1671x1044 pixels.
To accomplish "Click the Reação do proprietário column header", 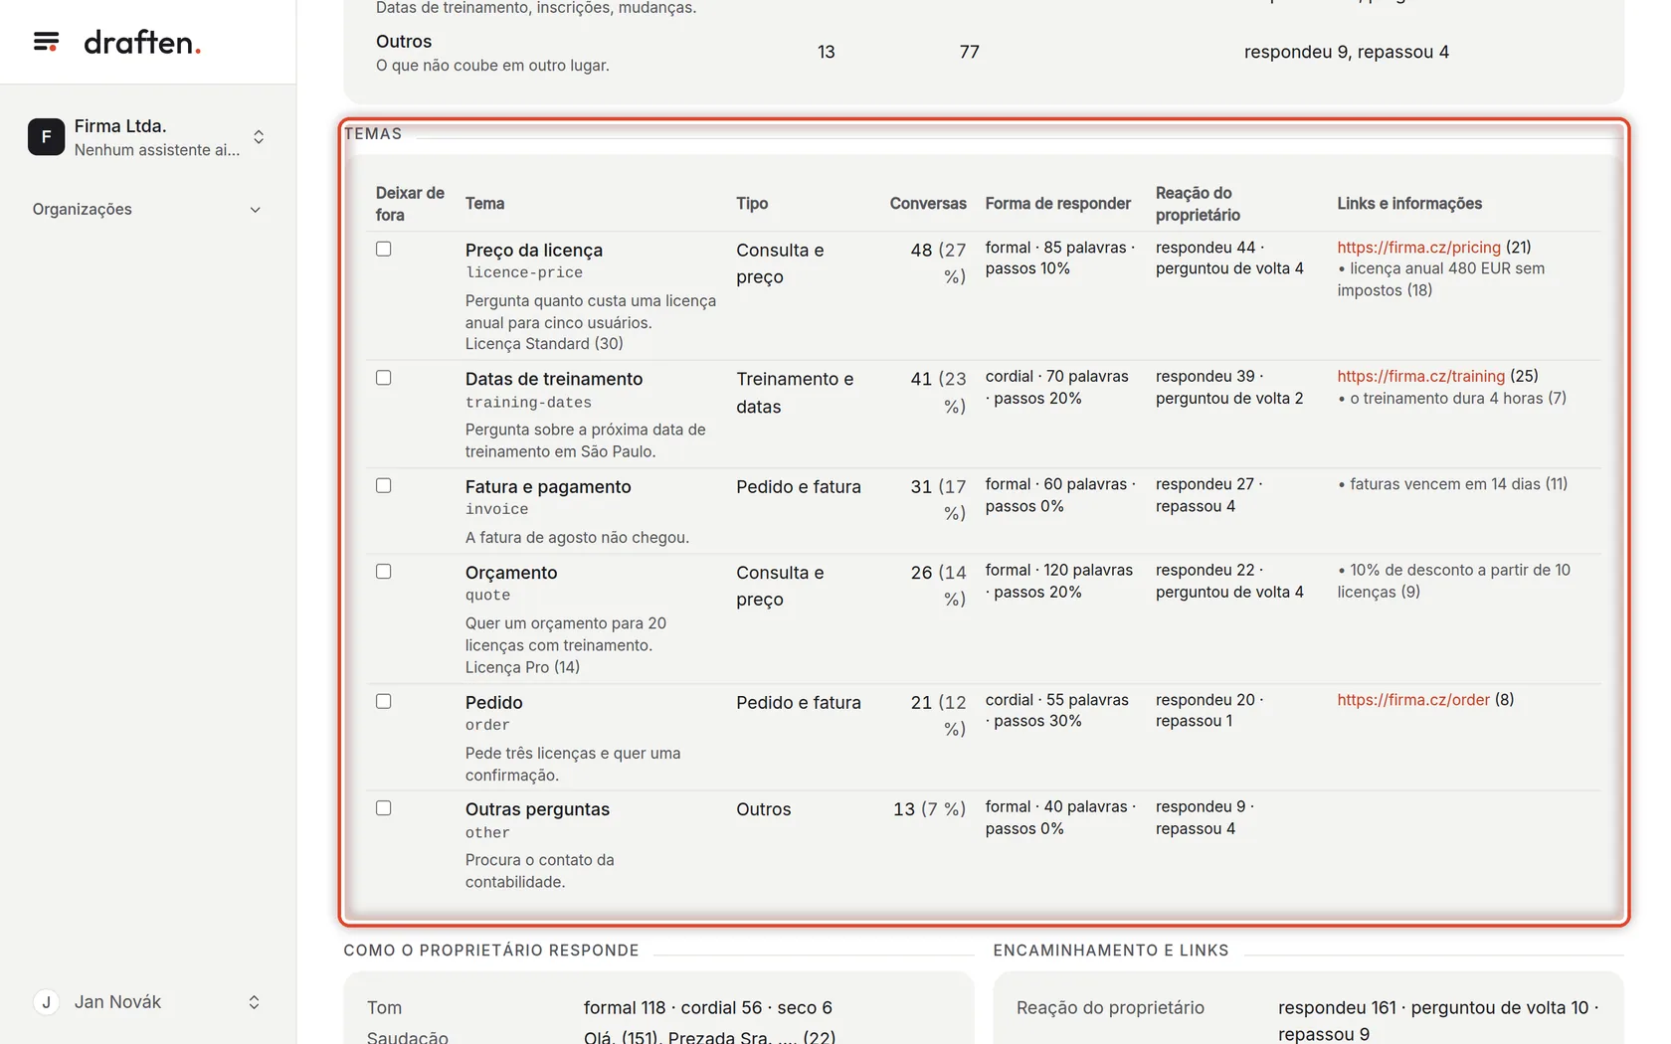I will click(x=1198, y=204).
